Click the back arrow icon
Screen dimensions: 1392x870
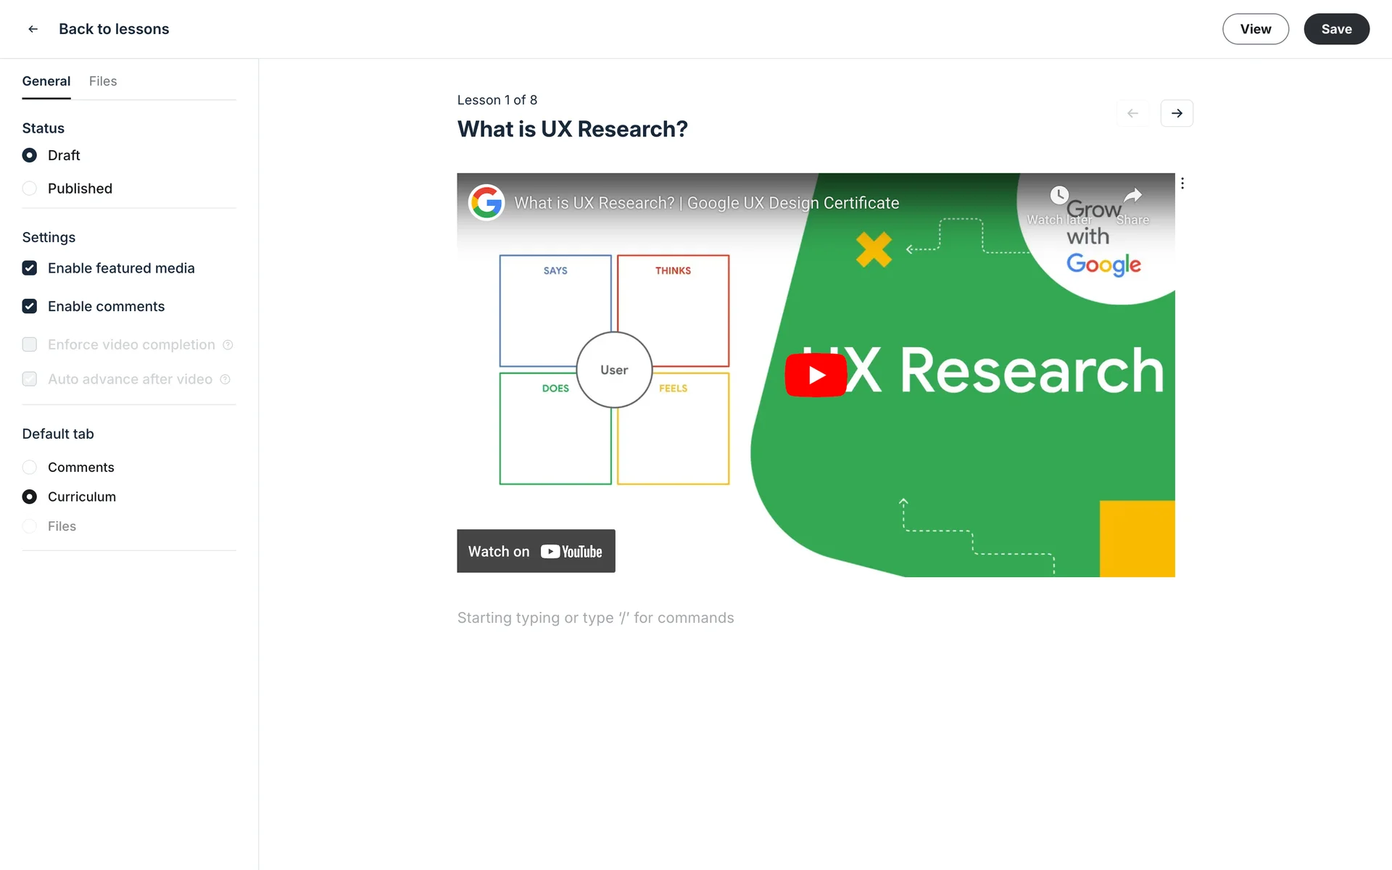click(33, 29)
